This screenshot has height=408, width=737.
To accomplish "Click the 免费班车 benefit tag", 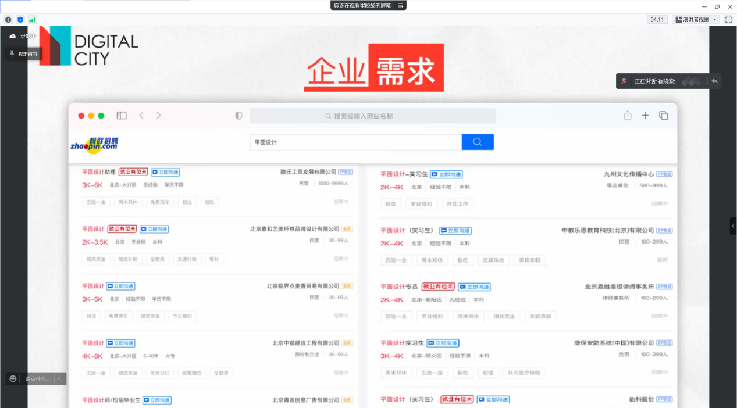I will pyautogui.click(x=160, y=202).
